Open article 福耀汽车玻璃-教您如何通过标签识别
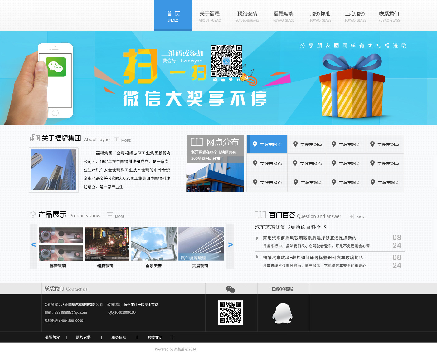The height and width of the screenshot is (353, 437). point(316,257)
